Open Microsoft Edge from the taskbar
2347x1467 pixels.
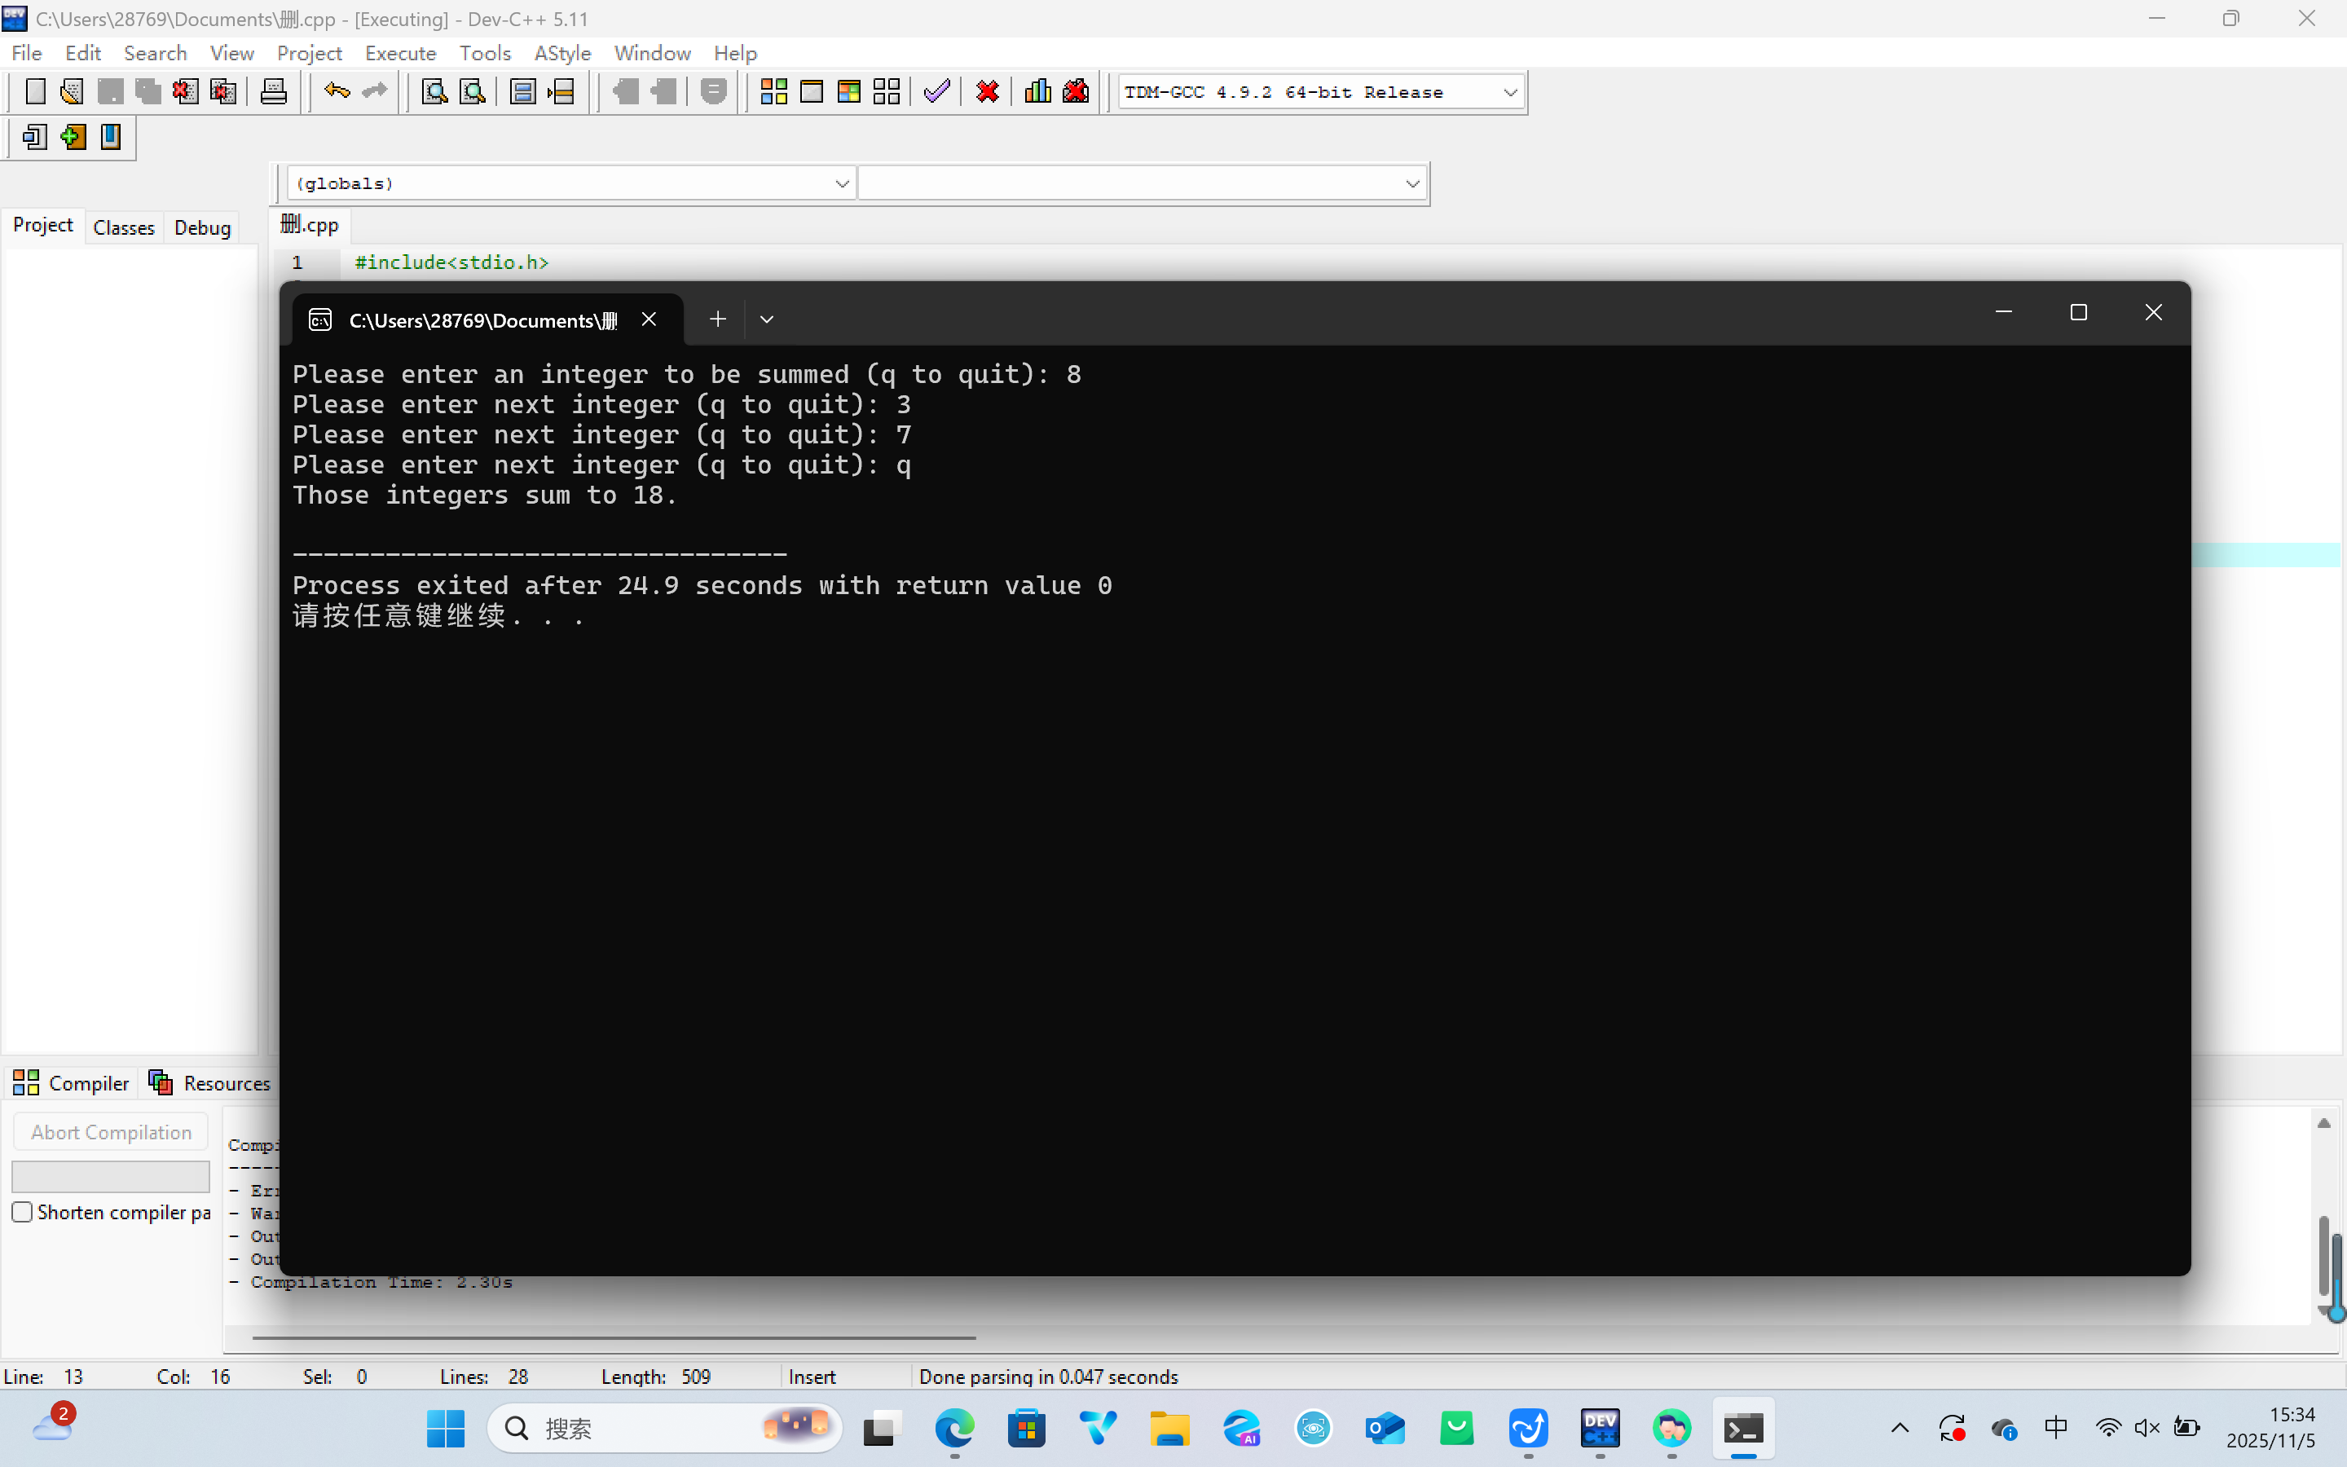[x=954, y=1428]
